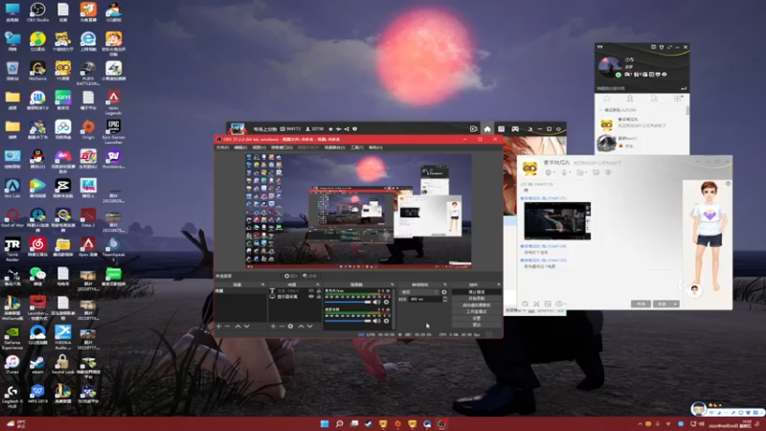
Task: Open Settings from OBS controls panel
Action: [x=476, y=318]
